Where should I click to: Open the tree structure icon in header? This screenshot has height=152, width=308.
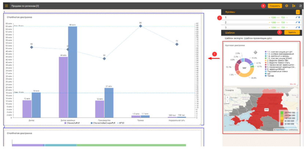point(293,6)
